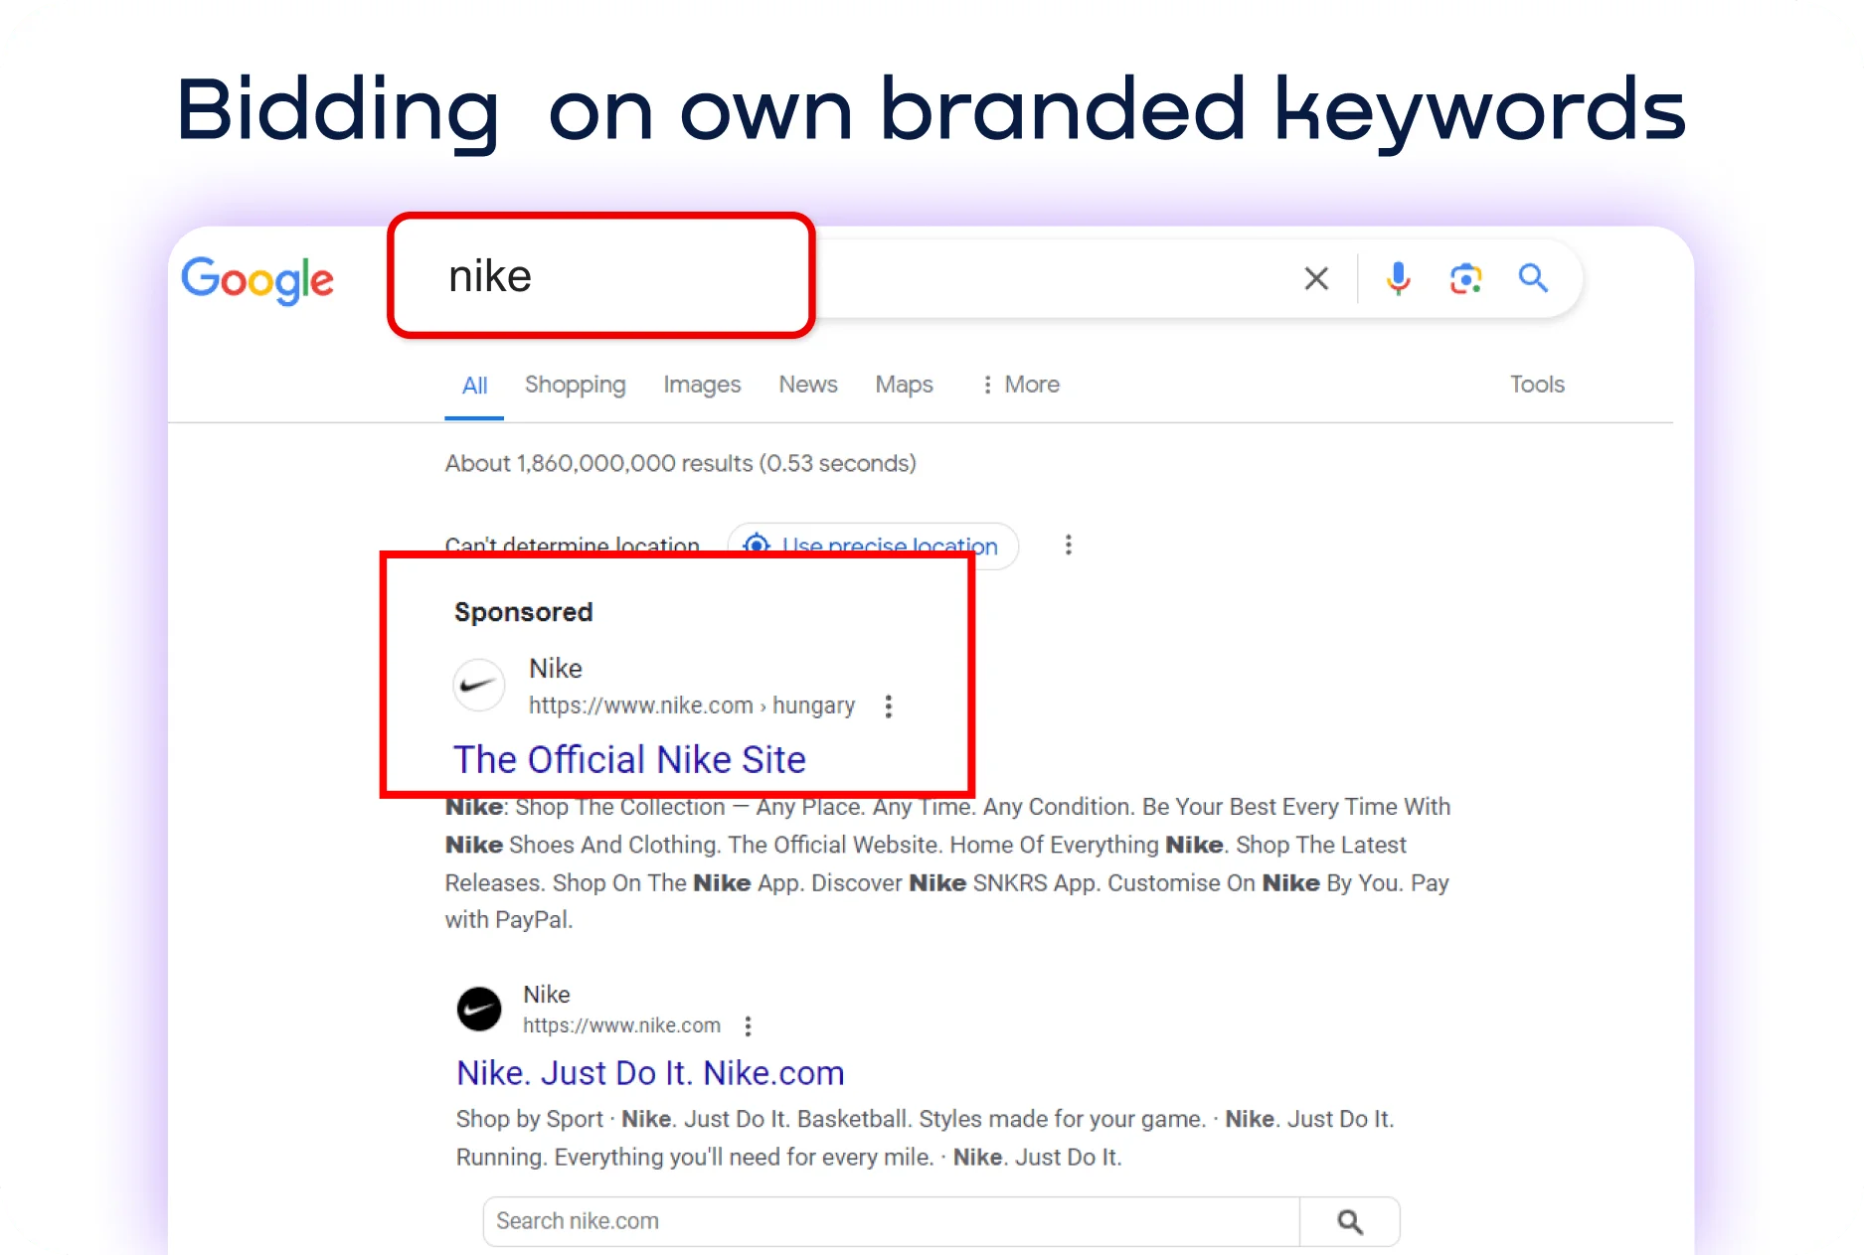Open The Official Nike Site link
Viewport: 1864px width, 1255px height.
(628, 759)
